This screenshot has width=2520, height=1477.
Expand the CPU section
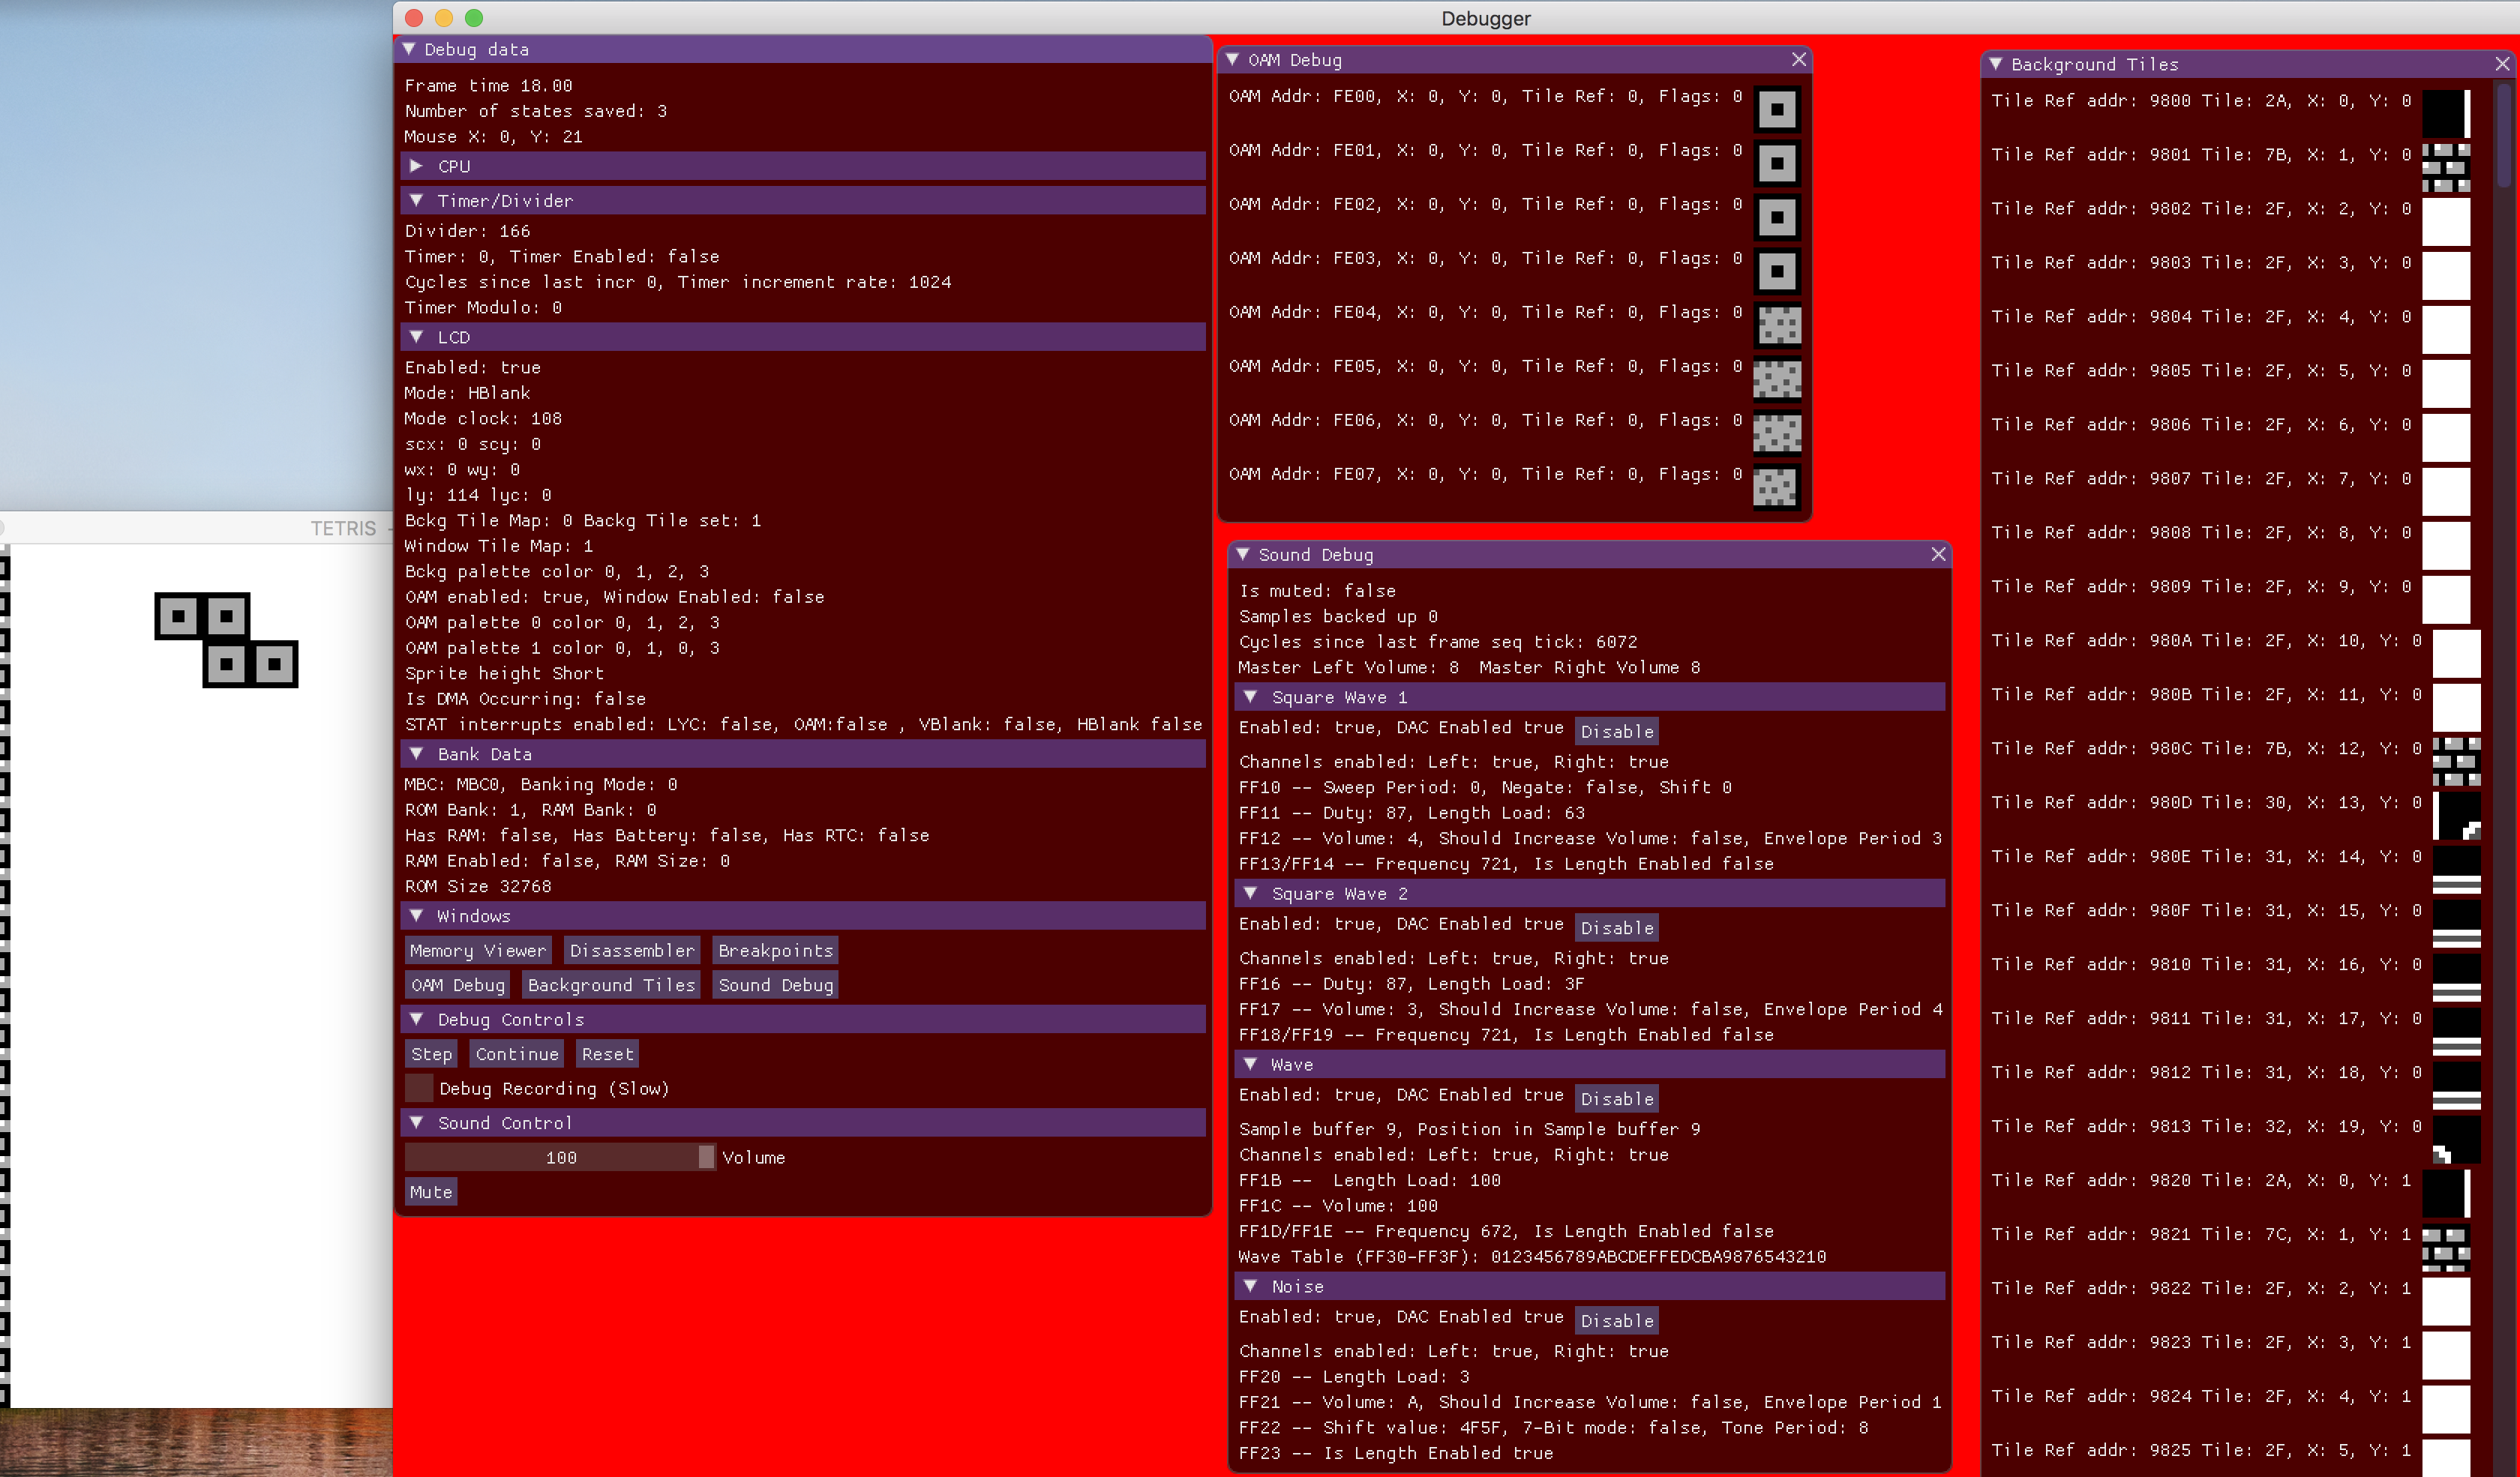pos(417,166)
